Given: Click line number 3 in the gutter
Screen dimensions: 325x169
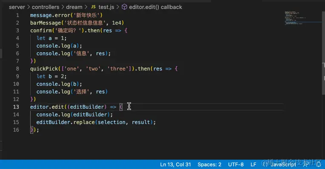Looking at the screenshot, I should 17,31.
